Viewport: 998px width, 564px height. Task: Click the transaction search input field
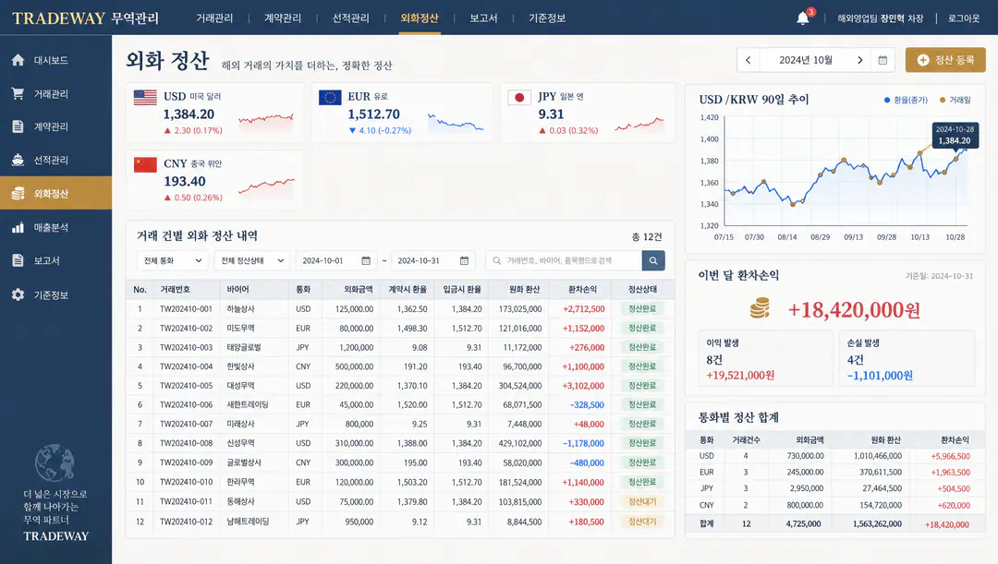tap(564, 260)
